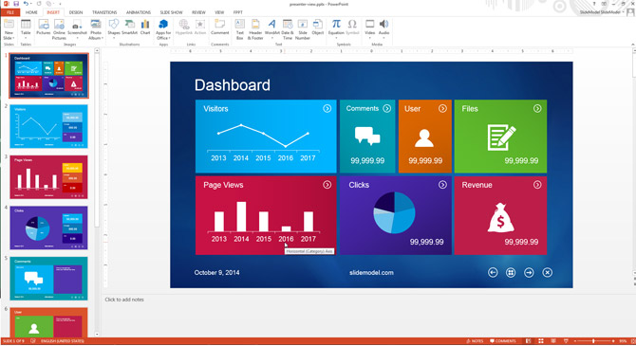Screen dimensions: 636x346
Task: Insert a WordArt text element
Action: click(272, 28)
